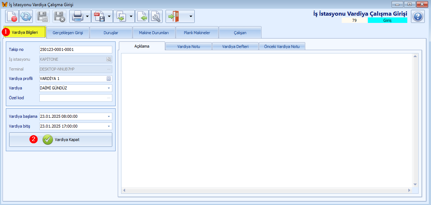Click the Açıklama horizontal scrollbar right arrow
The width and height of the screenshot is (431, 205).
click(x=409, y=190)
